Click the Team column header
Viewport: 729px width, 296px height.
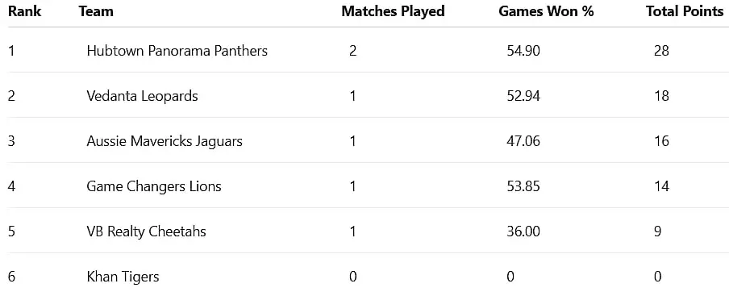[x=96, y=11]
